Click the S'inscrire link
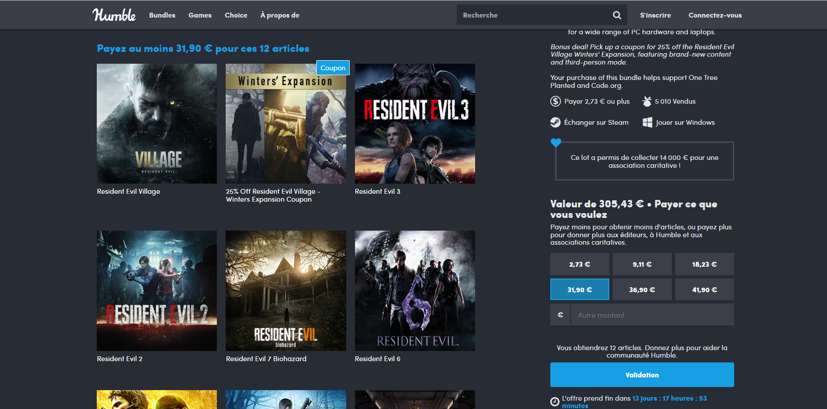This screenshot has width=827, height=409. click(x=655, y=14)
